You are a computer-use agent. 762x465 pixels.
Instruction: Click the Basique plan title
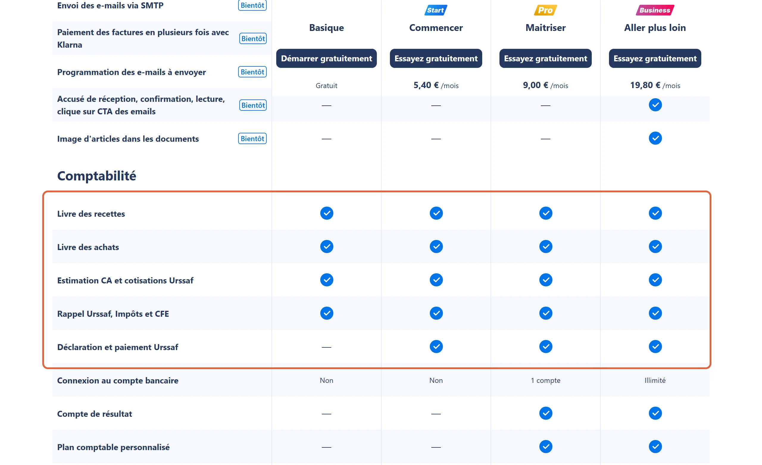(326, 27)
